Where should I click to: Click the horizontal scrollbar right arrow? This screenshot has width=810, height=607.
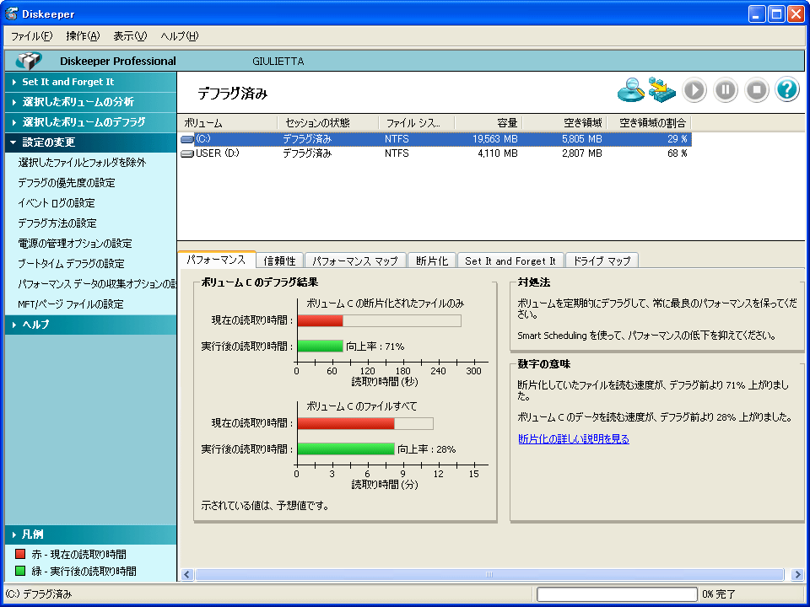(797, 574)
